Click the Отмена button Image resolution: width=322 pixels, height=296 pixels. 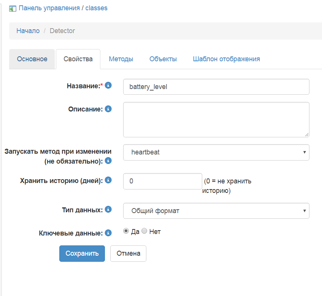(x=128, y=253)
